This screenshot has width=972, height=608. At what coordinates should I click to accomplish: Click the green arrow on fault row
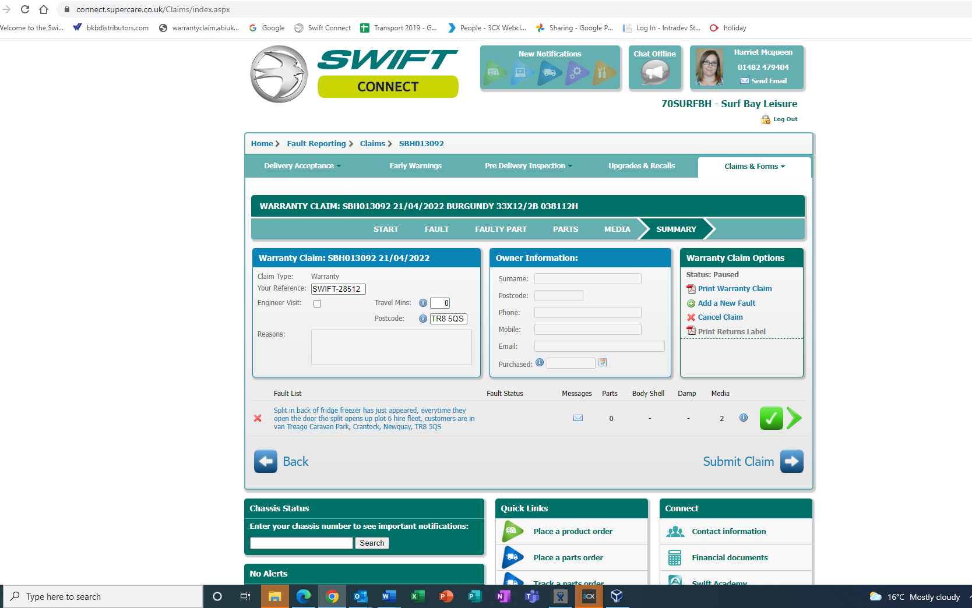[794, 418]
